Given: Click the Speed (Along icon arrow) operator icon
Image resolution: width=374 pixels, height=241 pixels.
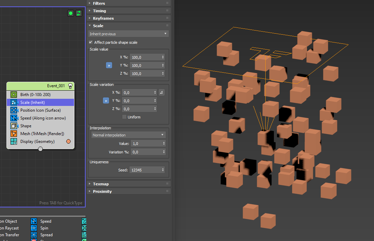Looking at the screenshot, I should tap(14, 118).
